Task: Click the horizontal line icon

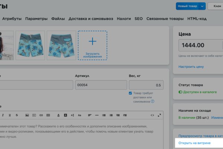Action: pyautogui.click(x=97, y=115)
